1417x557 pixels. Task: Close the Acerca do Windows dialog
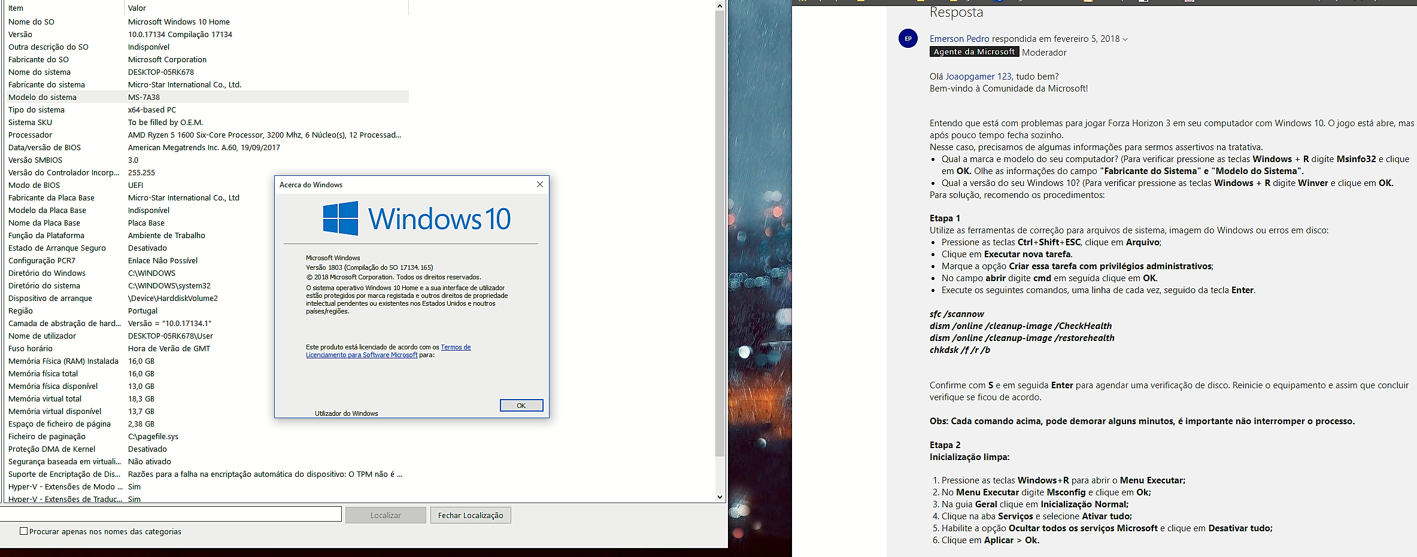click(540, 184)
